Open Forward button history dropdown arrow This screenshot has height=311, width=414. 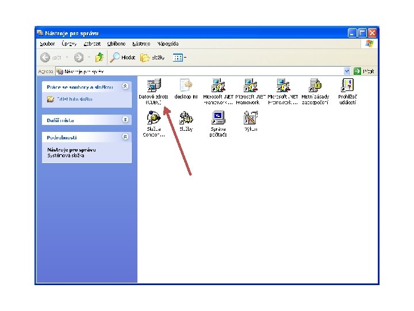point(89,58)
